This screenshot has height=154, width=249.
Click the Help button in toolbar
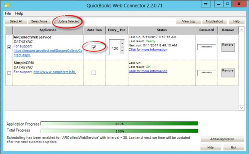click(236, 21)
